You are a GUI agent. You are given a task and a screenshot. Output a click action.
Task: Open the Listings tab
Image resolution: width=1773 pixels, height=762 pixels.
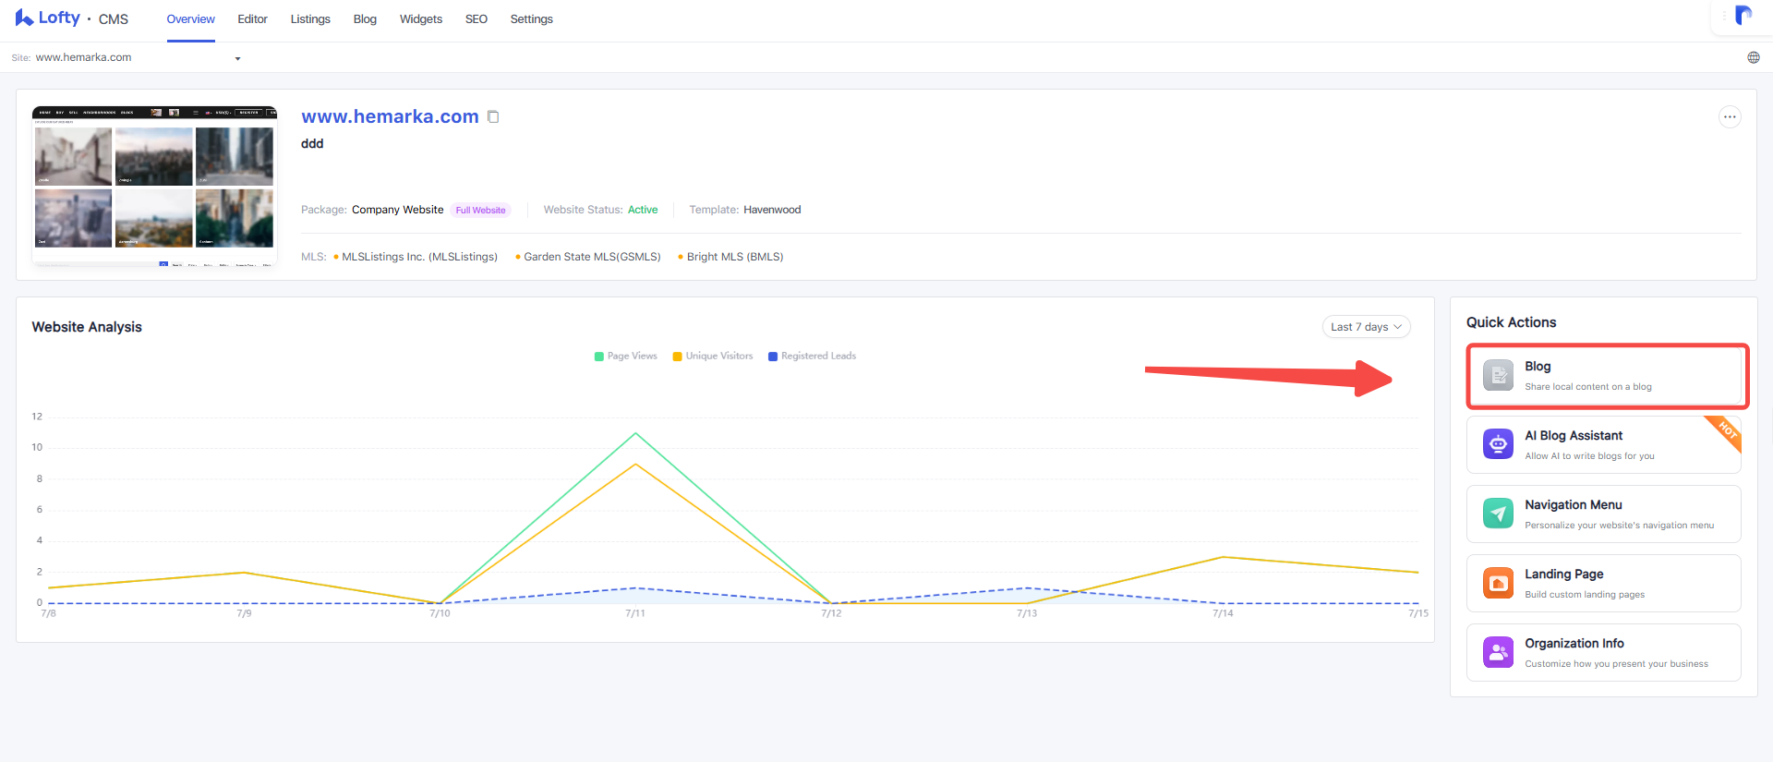pyautogui.click(x=310, y=19)
